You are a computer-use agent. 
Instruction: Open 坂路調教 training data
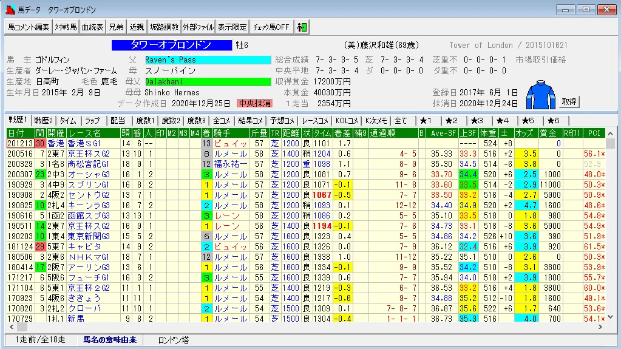(164, 27)
